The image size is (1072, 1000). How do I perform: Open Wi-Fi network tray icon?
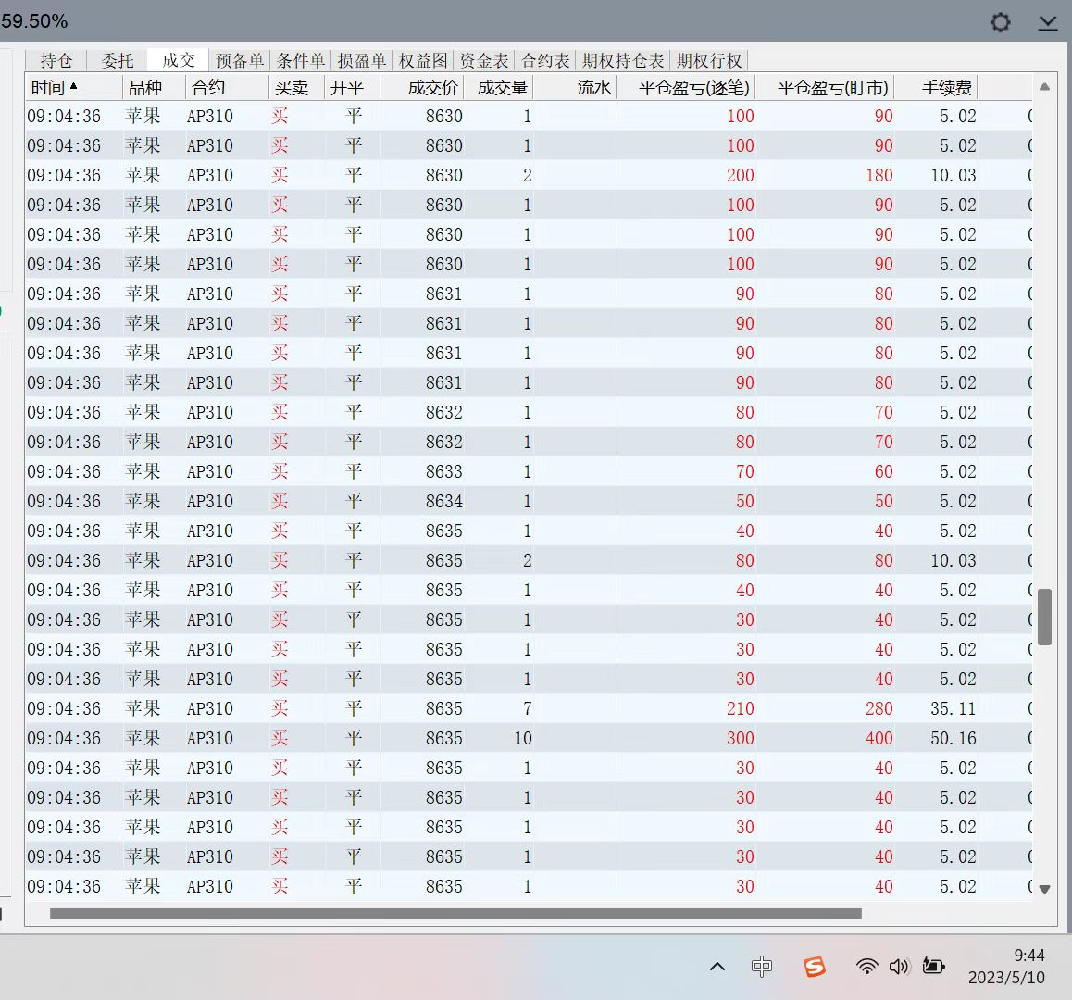click(866, 967)
